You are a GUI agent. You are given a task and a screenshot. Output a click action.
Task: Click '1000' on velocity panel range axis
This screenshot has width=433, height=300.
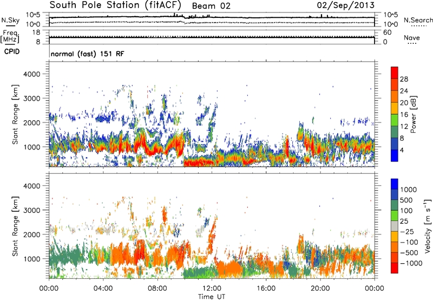tap(31, 259)
